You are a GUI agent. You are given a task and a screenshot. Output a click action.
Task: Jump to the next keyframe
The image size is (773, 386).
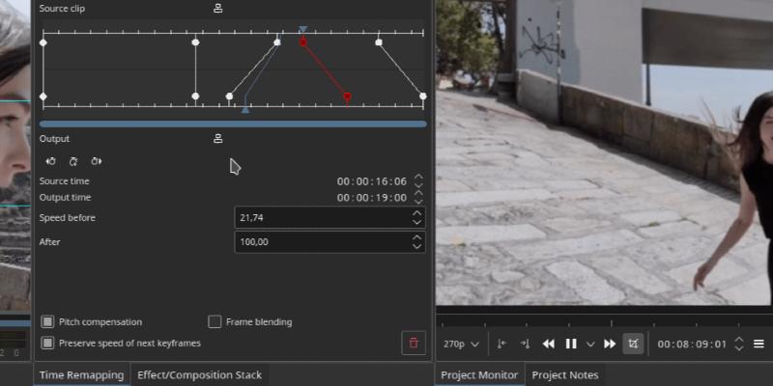click(97, 161)
